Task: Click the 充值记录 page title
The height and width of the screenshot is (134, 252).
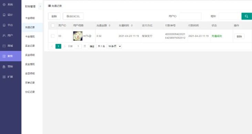Action: (x=56, y=6)
